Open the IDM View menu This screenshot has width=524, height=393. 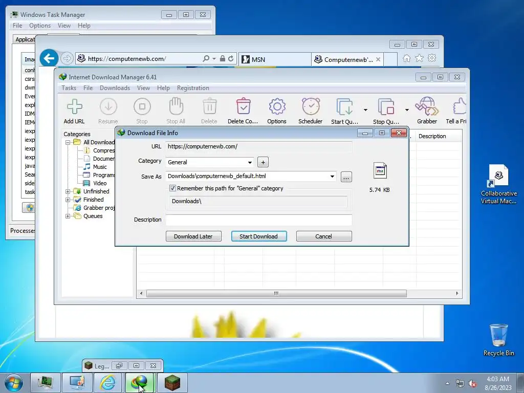coord(143,88)
